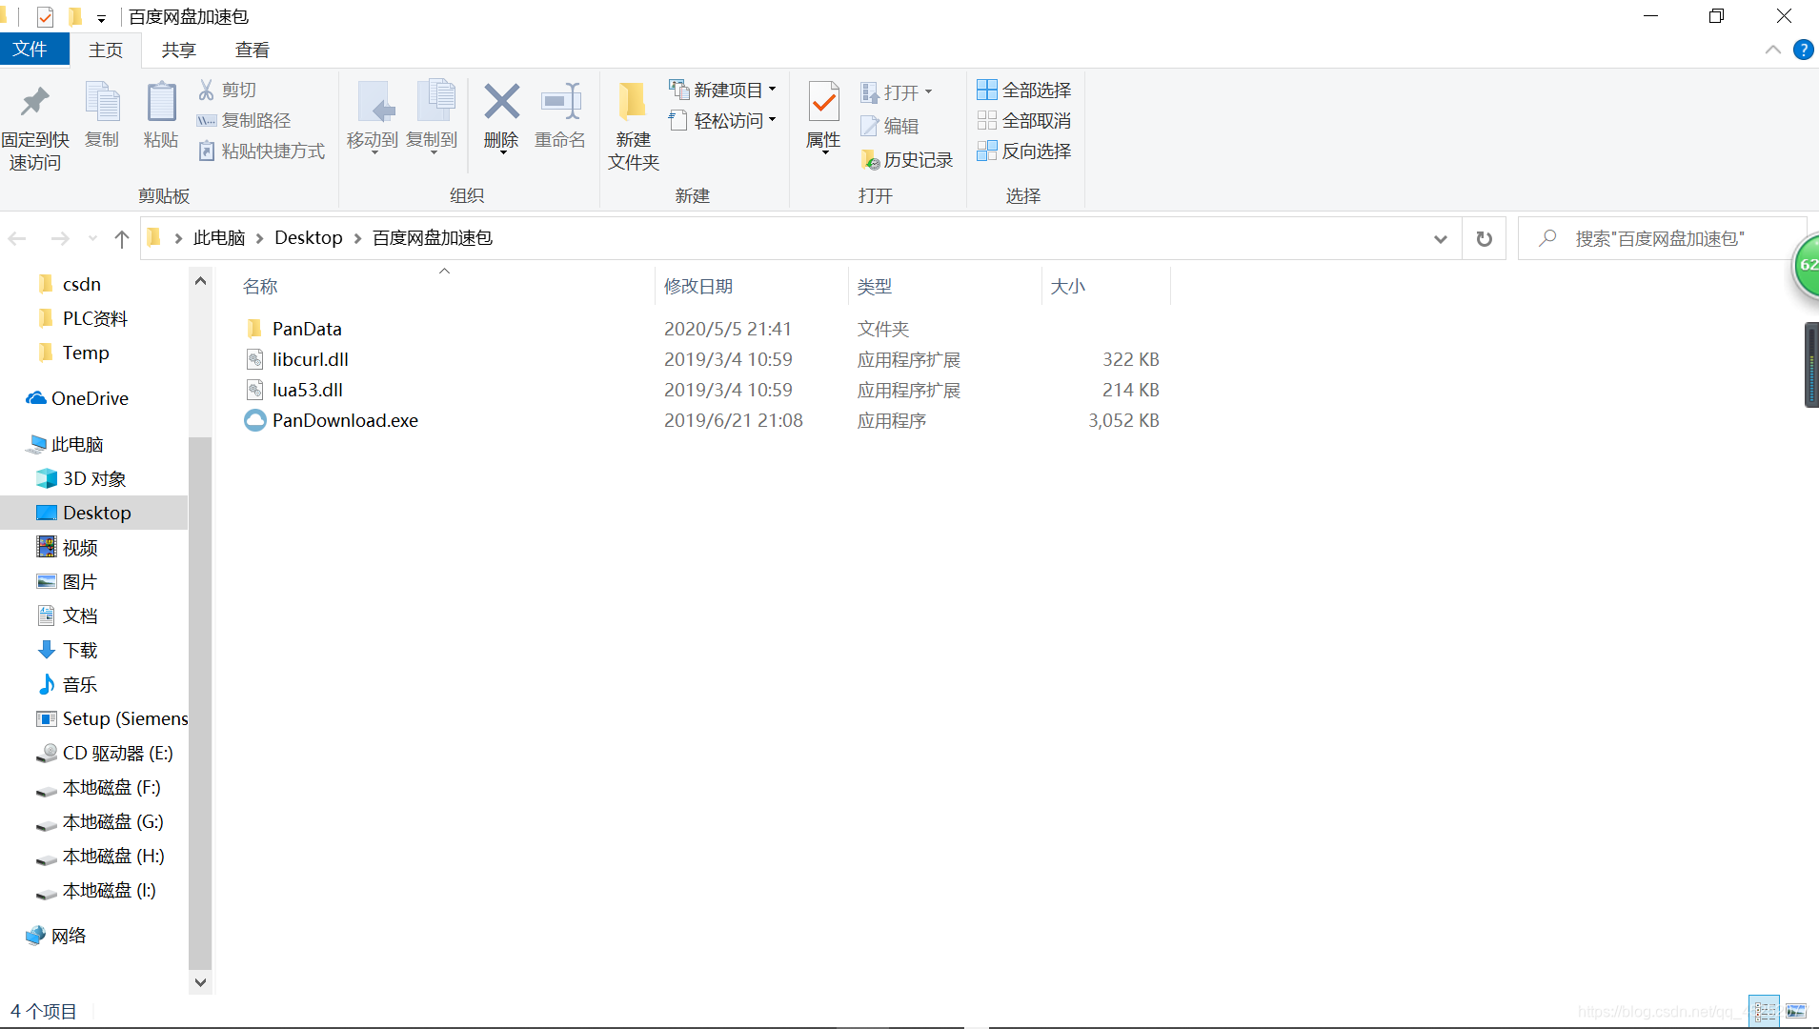Switch to the Share (共享) tab
This screenshot has width=1819, height=1029.
(178, 50)
